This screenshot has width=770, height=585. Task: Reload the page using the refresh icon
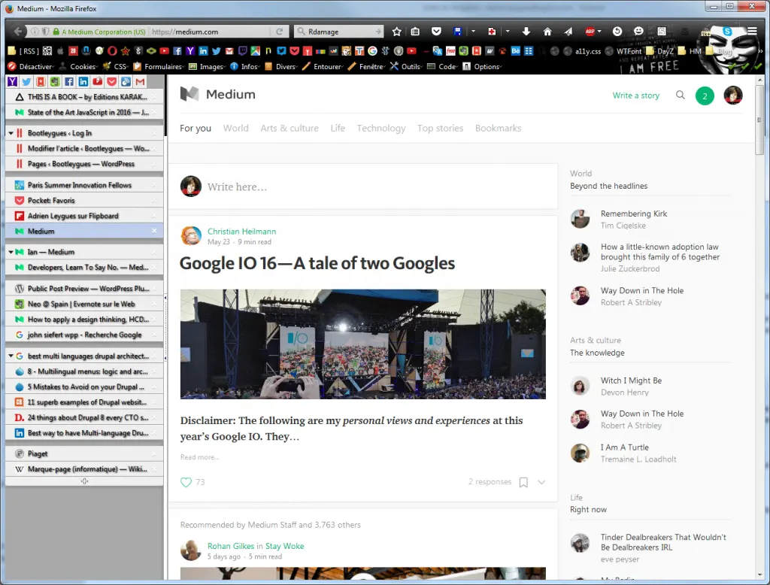(x=280, y=32)
